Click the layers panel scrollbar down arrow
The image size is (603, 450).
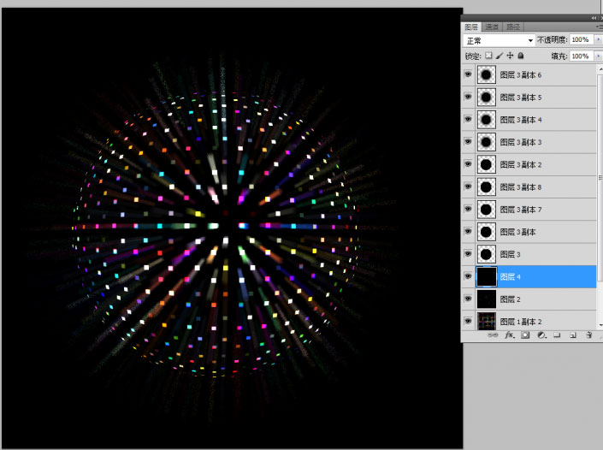pos(598,324)
